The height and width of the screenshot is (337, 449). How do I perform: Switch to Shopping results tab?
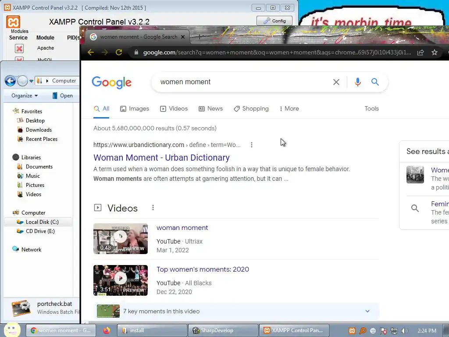pos(251,109)
